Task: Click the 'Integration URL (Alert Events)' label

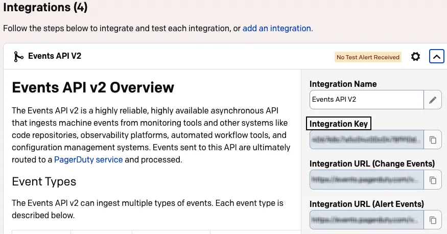Action: [x=367, y=204]
